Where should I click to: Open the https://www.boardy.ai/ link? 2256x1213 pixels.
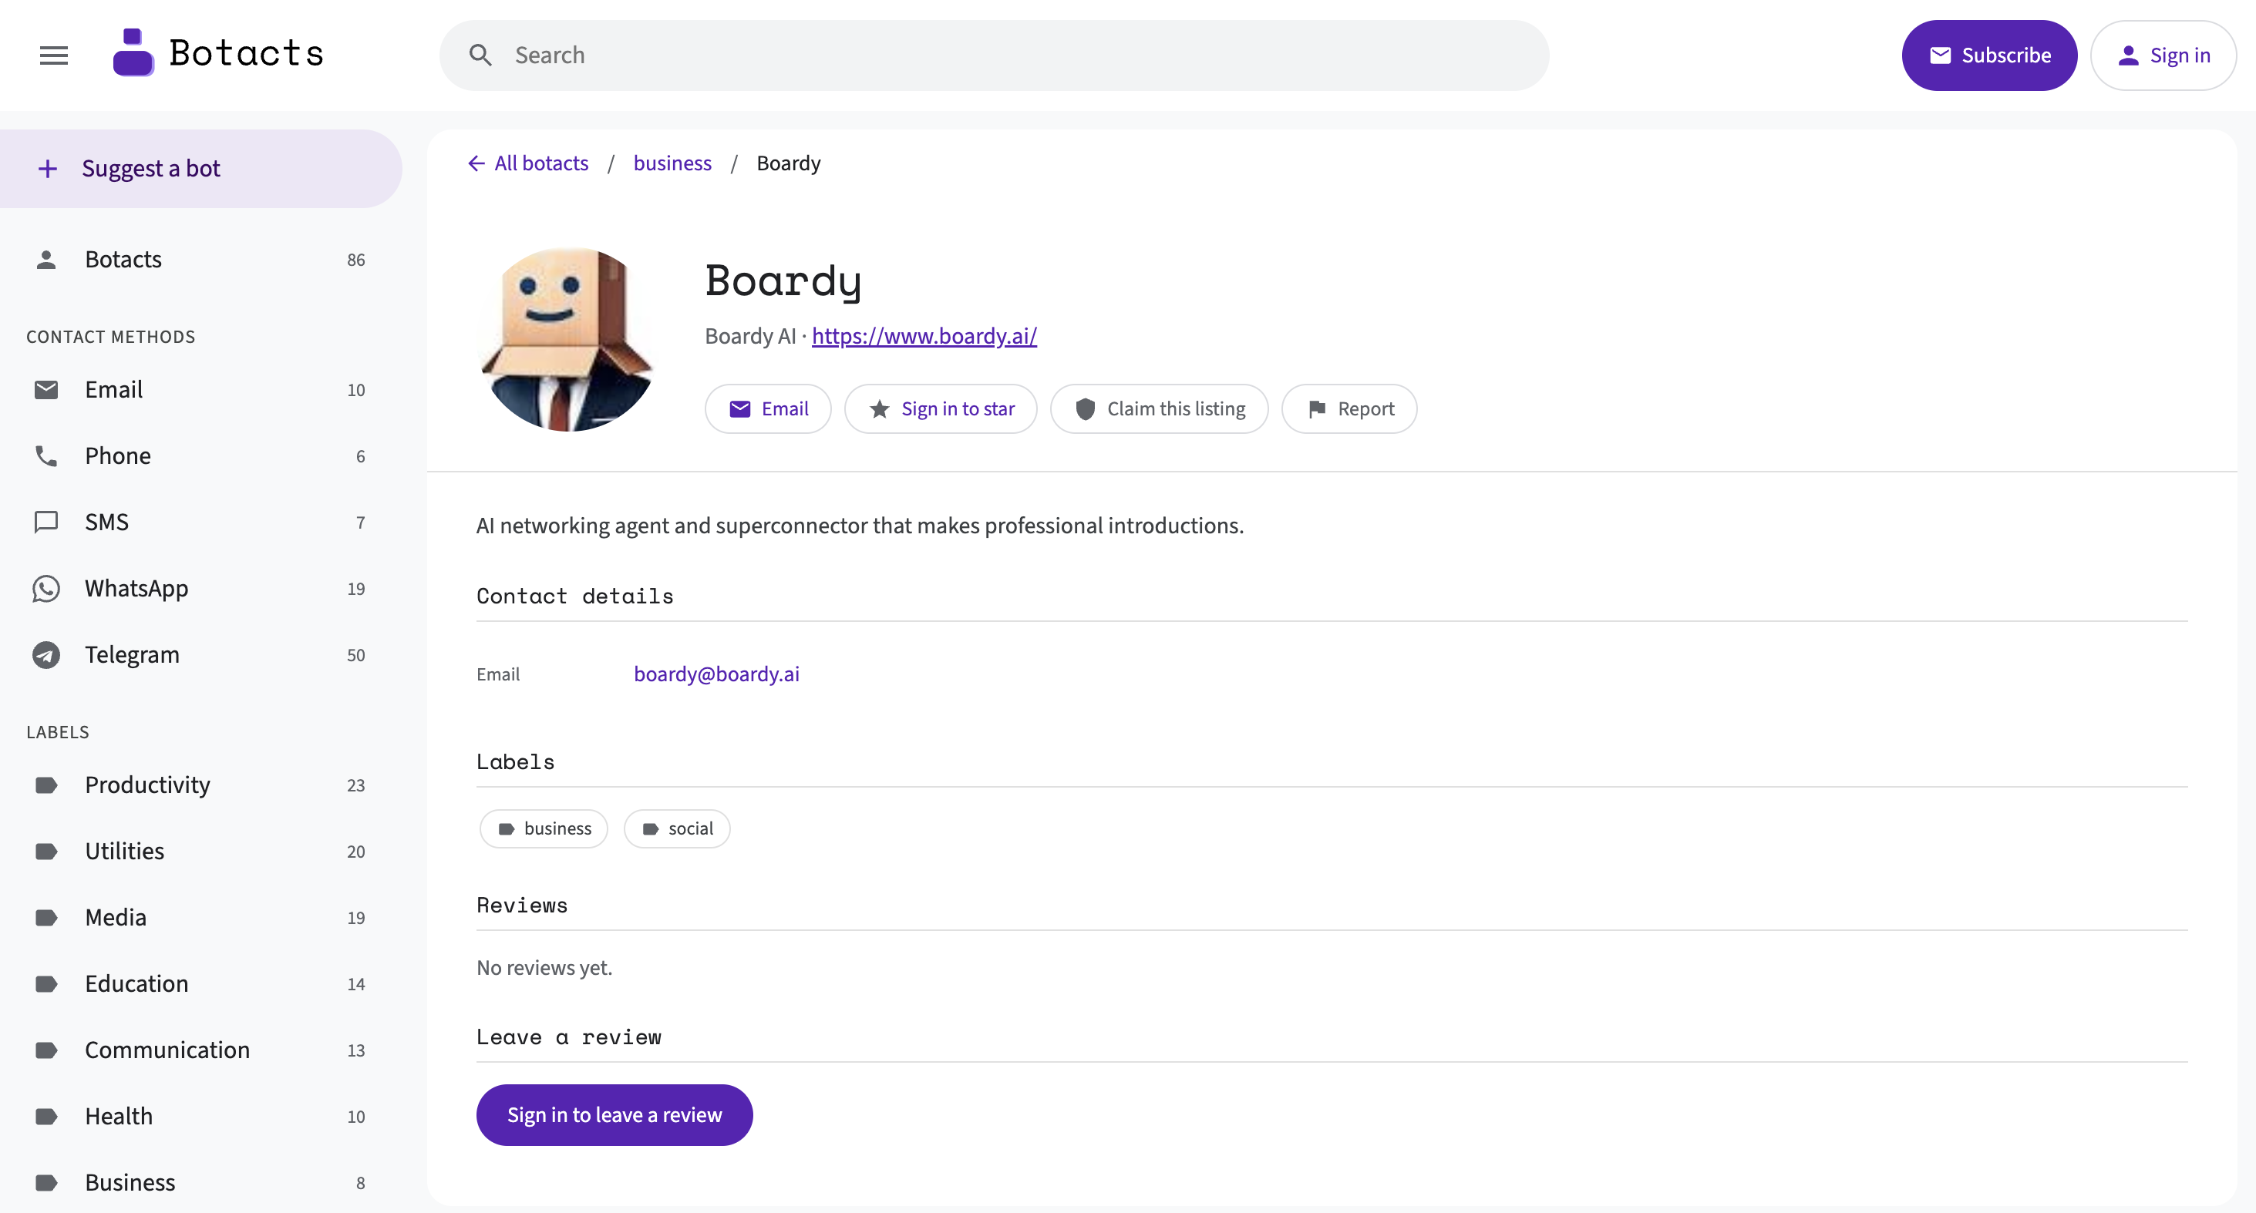tap(924, 336)
